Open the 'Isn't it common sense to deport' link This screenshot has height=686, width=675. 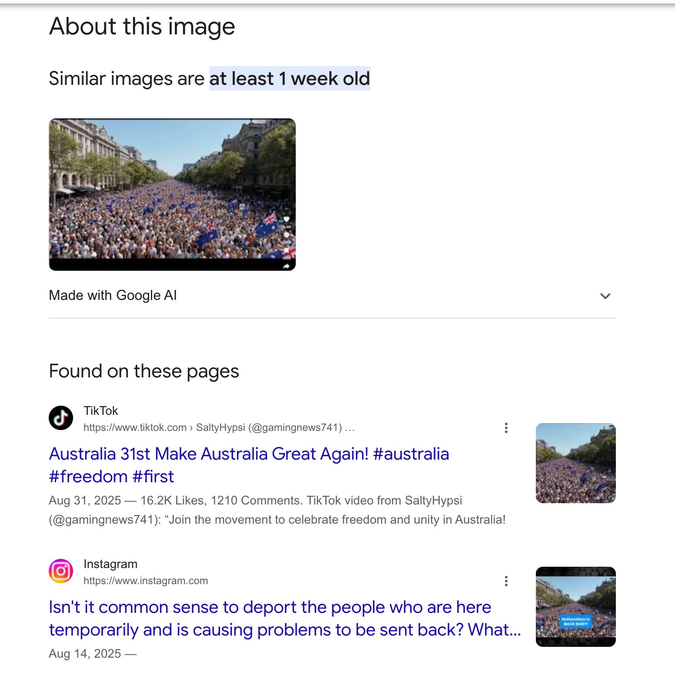(285, 618)
